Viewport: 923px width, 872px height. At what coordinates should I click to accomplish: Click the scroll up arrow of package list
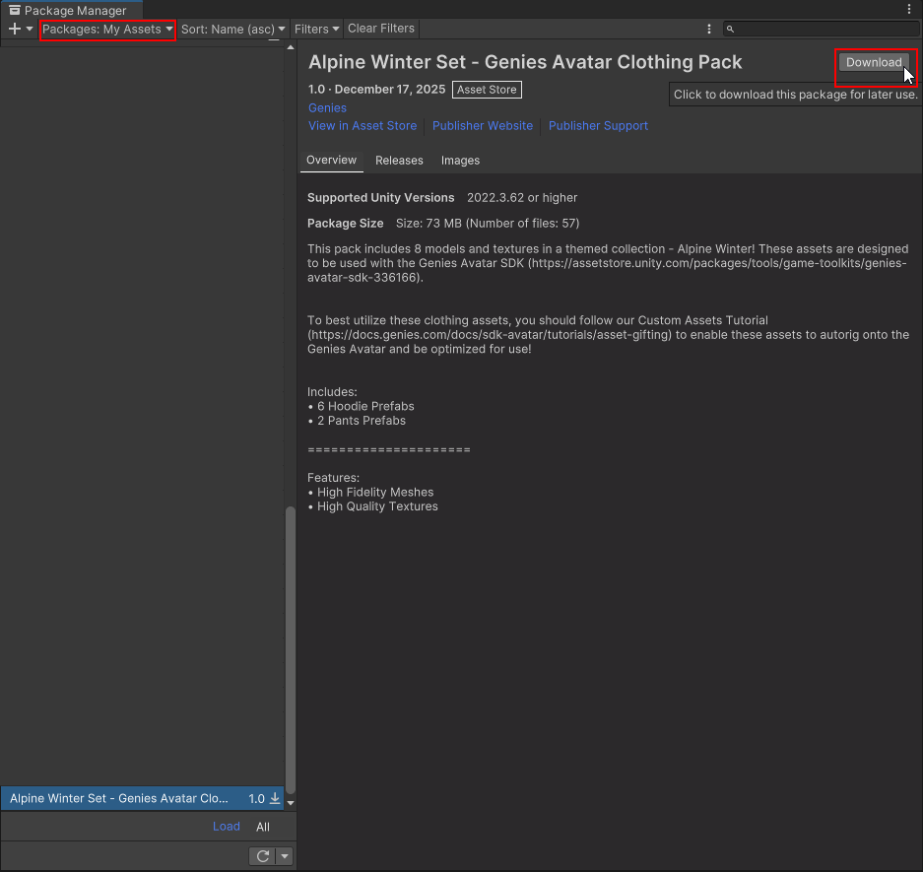[x=290, y=47]
